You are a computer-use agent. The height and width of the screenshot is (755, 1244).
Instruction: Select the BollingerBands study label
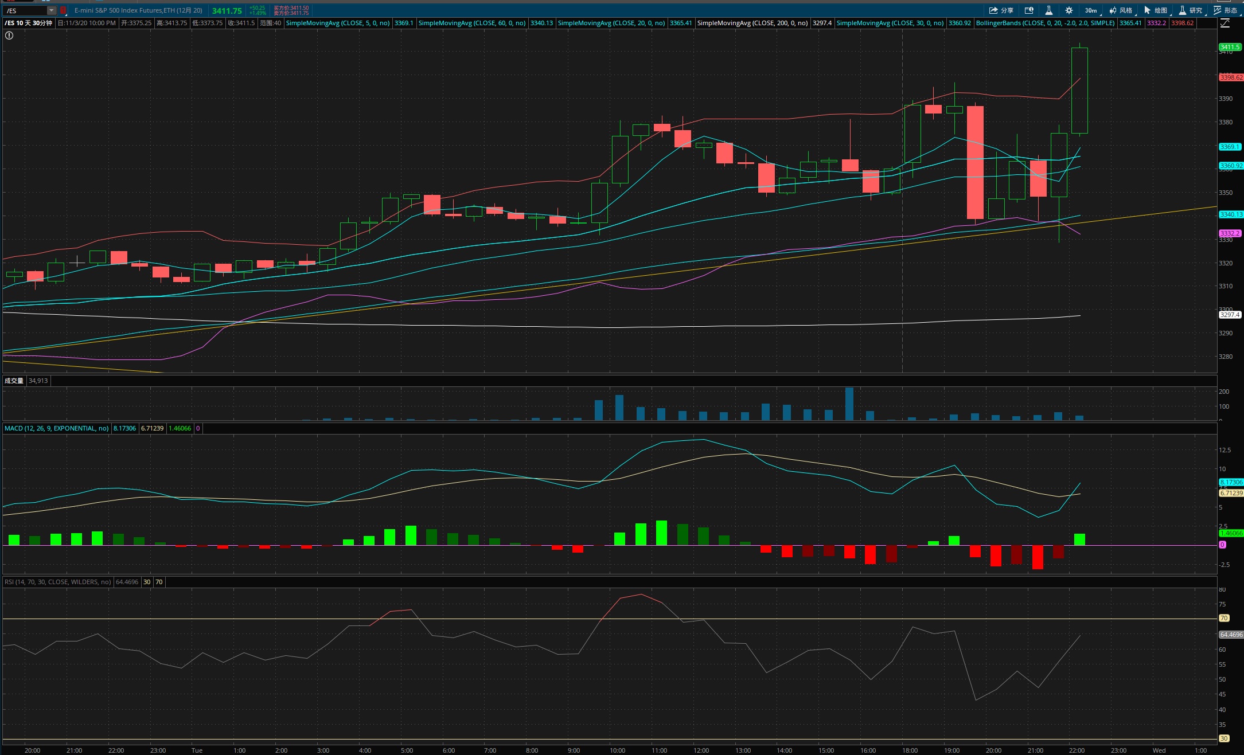tap(1045, 23)
